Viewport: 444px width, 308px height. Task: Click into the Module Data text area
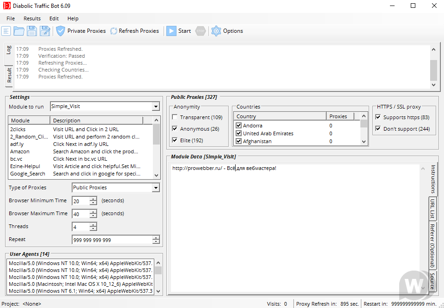click(295, 228)
